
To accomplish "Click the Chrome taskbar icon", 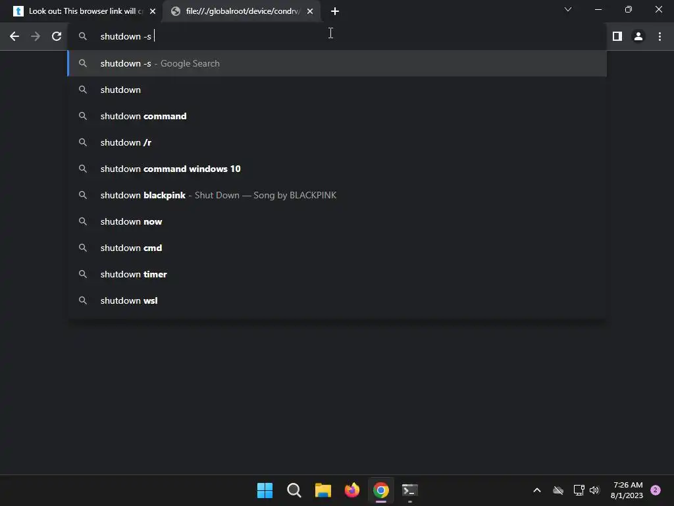I will (381, 490).
